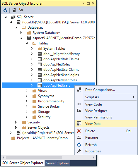Expand the Programmability folder
Viewport: 138px width, 167px height.
coord(26,101)
